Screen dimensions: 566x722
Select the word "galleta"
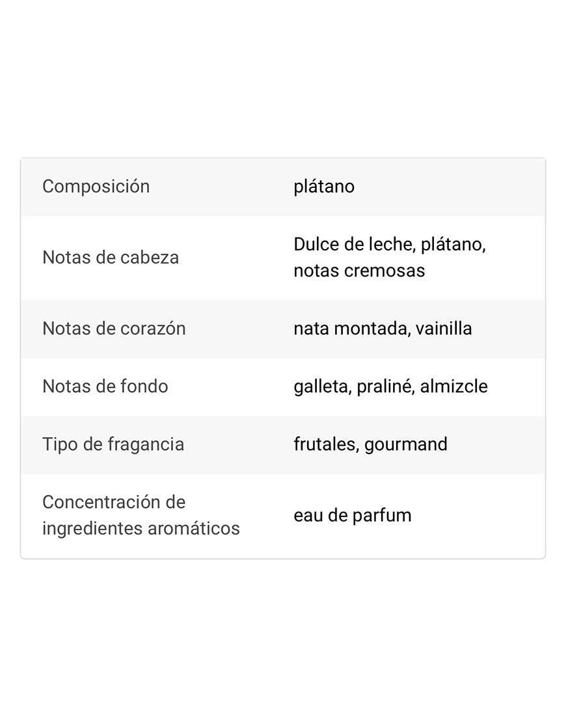click(321, 386)
